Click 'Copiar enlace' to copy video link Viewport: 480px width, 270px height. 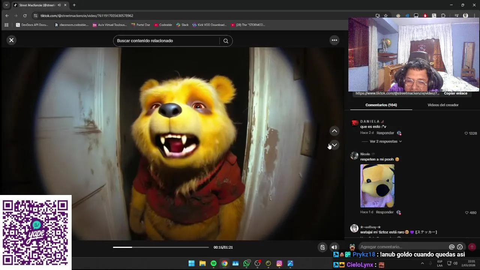[456, 93]
